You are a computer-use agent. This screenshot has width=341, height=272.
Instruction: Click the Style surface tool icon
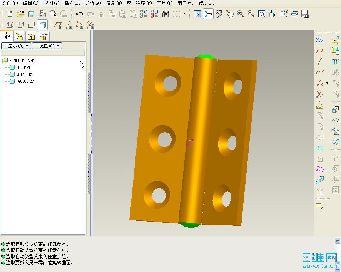[320, 169]
